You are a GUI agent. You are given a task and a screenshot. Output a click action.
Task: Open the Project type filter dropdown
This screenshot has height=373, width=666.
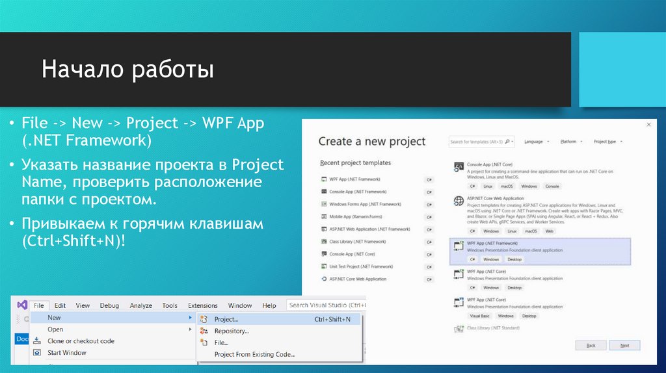pos(608,142)
